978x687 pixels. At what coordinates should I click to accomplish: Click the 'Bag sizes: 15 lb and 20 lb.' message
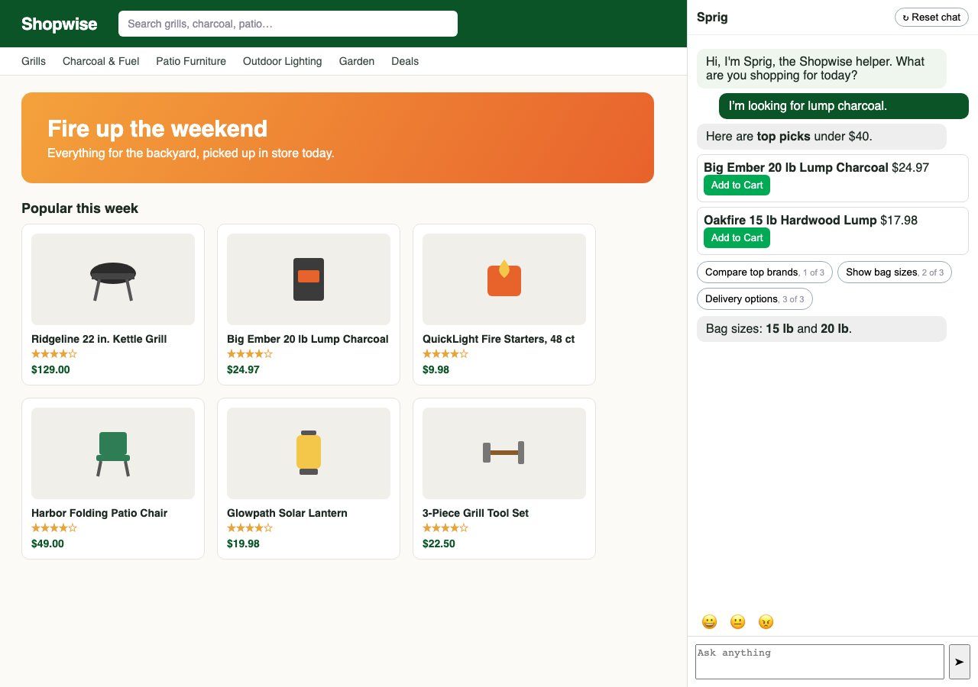821,329
